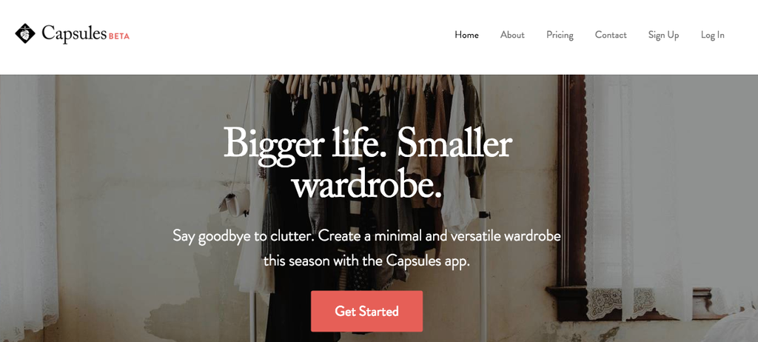Screen dimensions: 758x342
Task: Click the Capsules diamond logo icon
Action: click(x=25, y=33)
